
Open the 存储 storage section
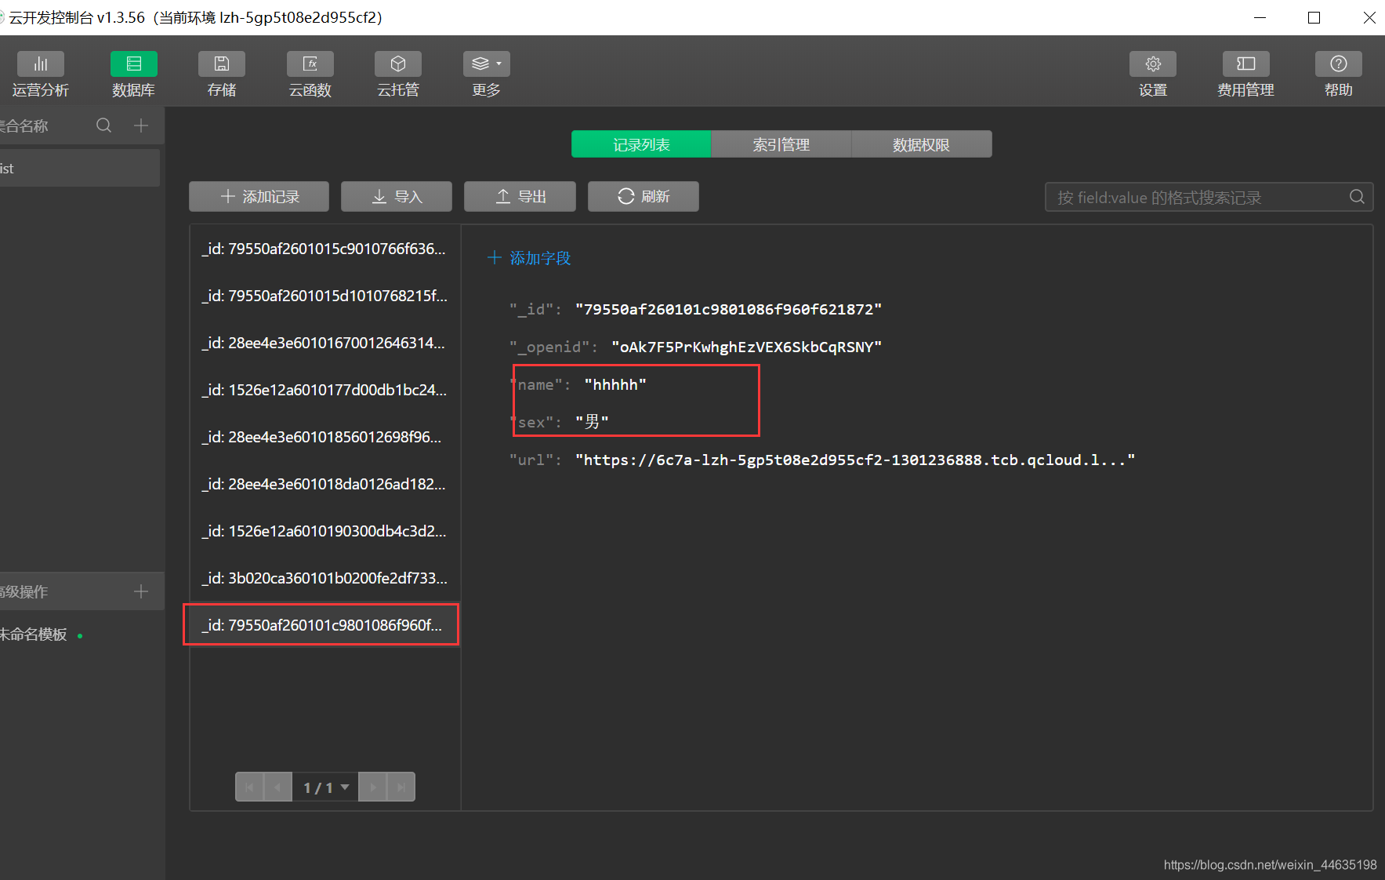pyautogui.click(x=222, y=75)
